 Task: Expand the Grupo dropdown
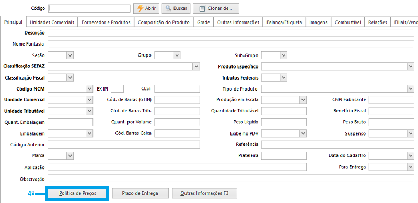[177, 55]
